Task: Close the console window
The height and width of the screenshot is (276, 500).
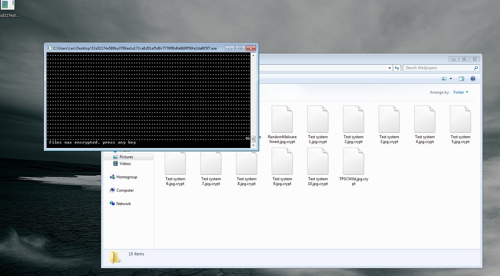Action: click(250, 48)
